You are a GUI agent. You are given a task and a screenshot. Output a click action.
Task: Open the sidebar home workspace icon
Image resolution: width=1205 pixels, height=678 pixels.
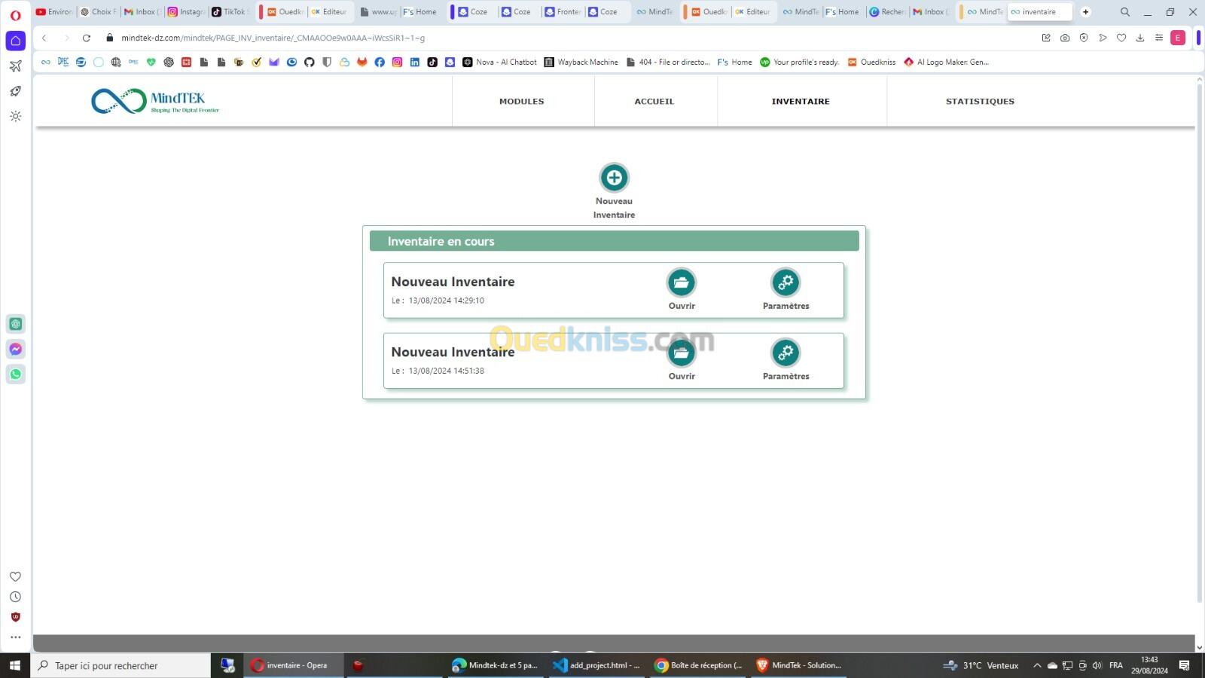click(15, 41)
